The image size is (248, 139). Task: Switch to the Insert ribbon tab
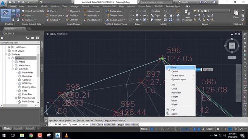click(x=22, y=6)
